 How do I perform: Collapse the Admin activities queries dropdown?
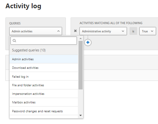[x=35, y=31]
